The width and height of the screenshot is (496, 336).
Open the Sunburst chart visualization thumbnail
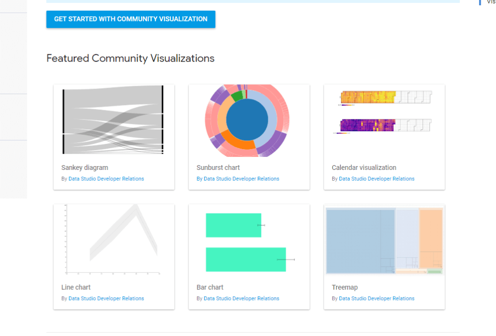pyautogui.click(x=248, y=120)
